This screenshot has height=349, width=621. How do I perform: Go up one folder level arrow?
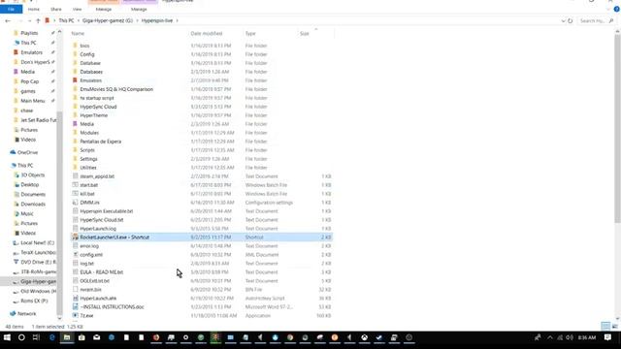pyautogui.click(x=38, y=20)
